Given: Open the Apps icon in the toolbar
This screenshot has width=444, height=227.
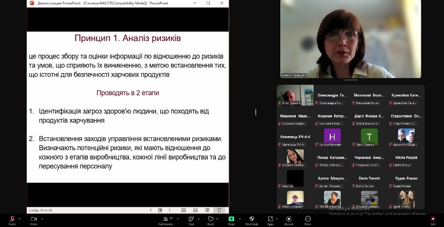Looking at the screenshot, I should (x=270, y=219).
